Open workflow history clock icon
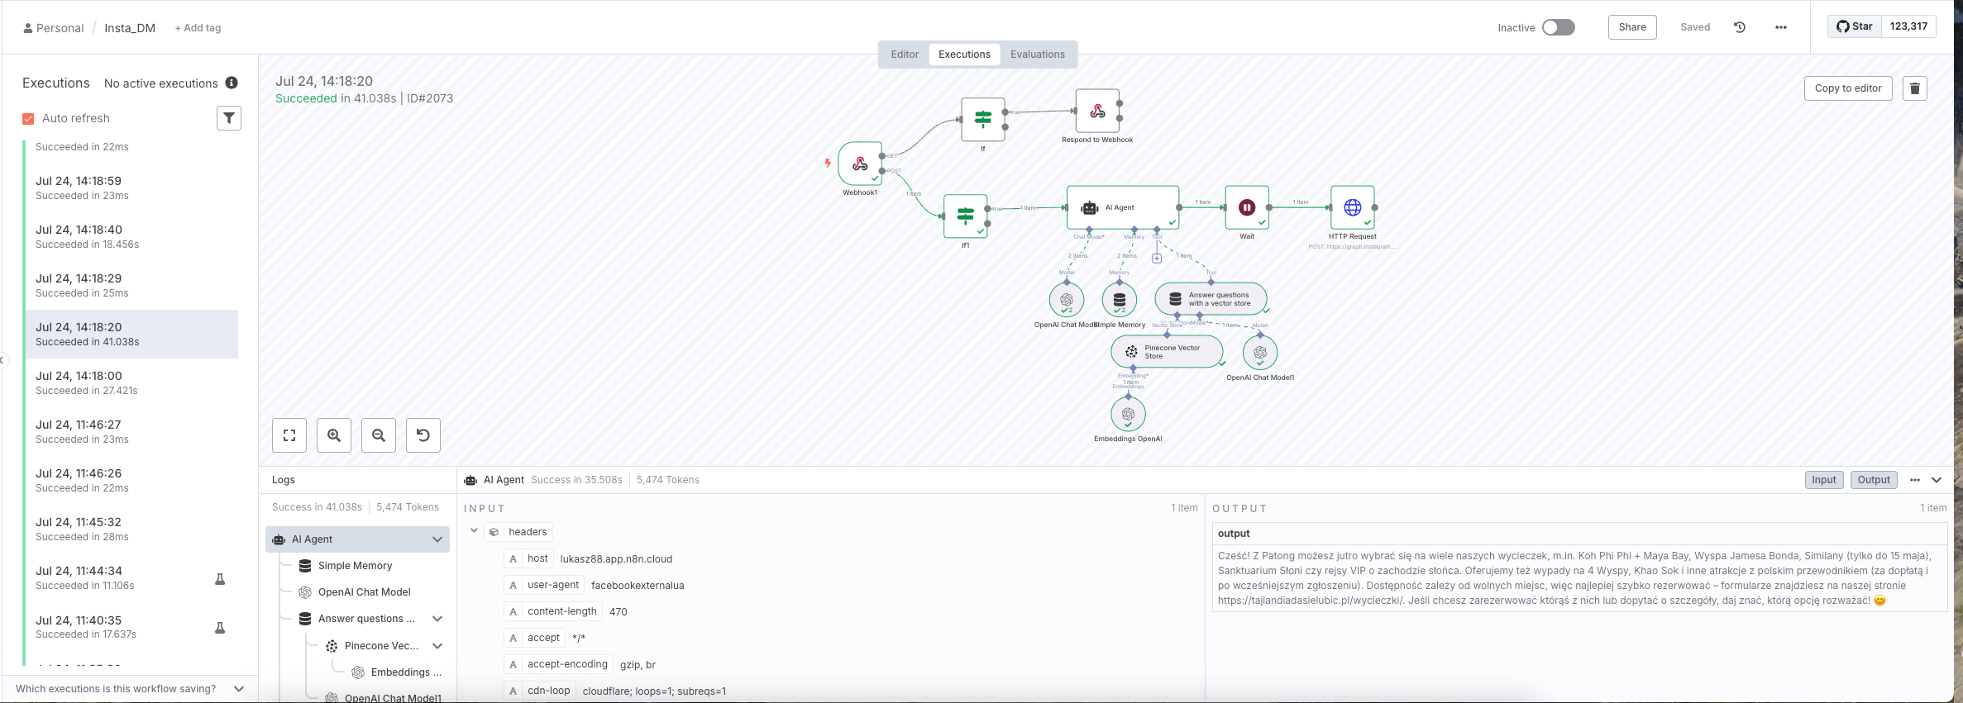1963x703 pixels. [x=1740, y=27]
